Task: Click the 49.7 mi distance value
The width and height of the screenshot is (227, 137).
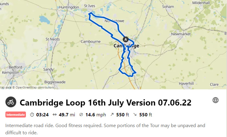Action: click(x=67, y=115)
